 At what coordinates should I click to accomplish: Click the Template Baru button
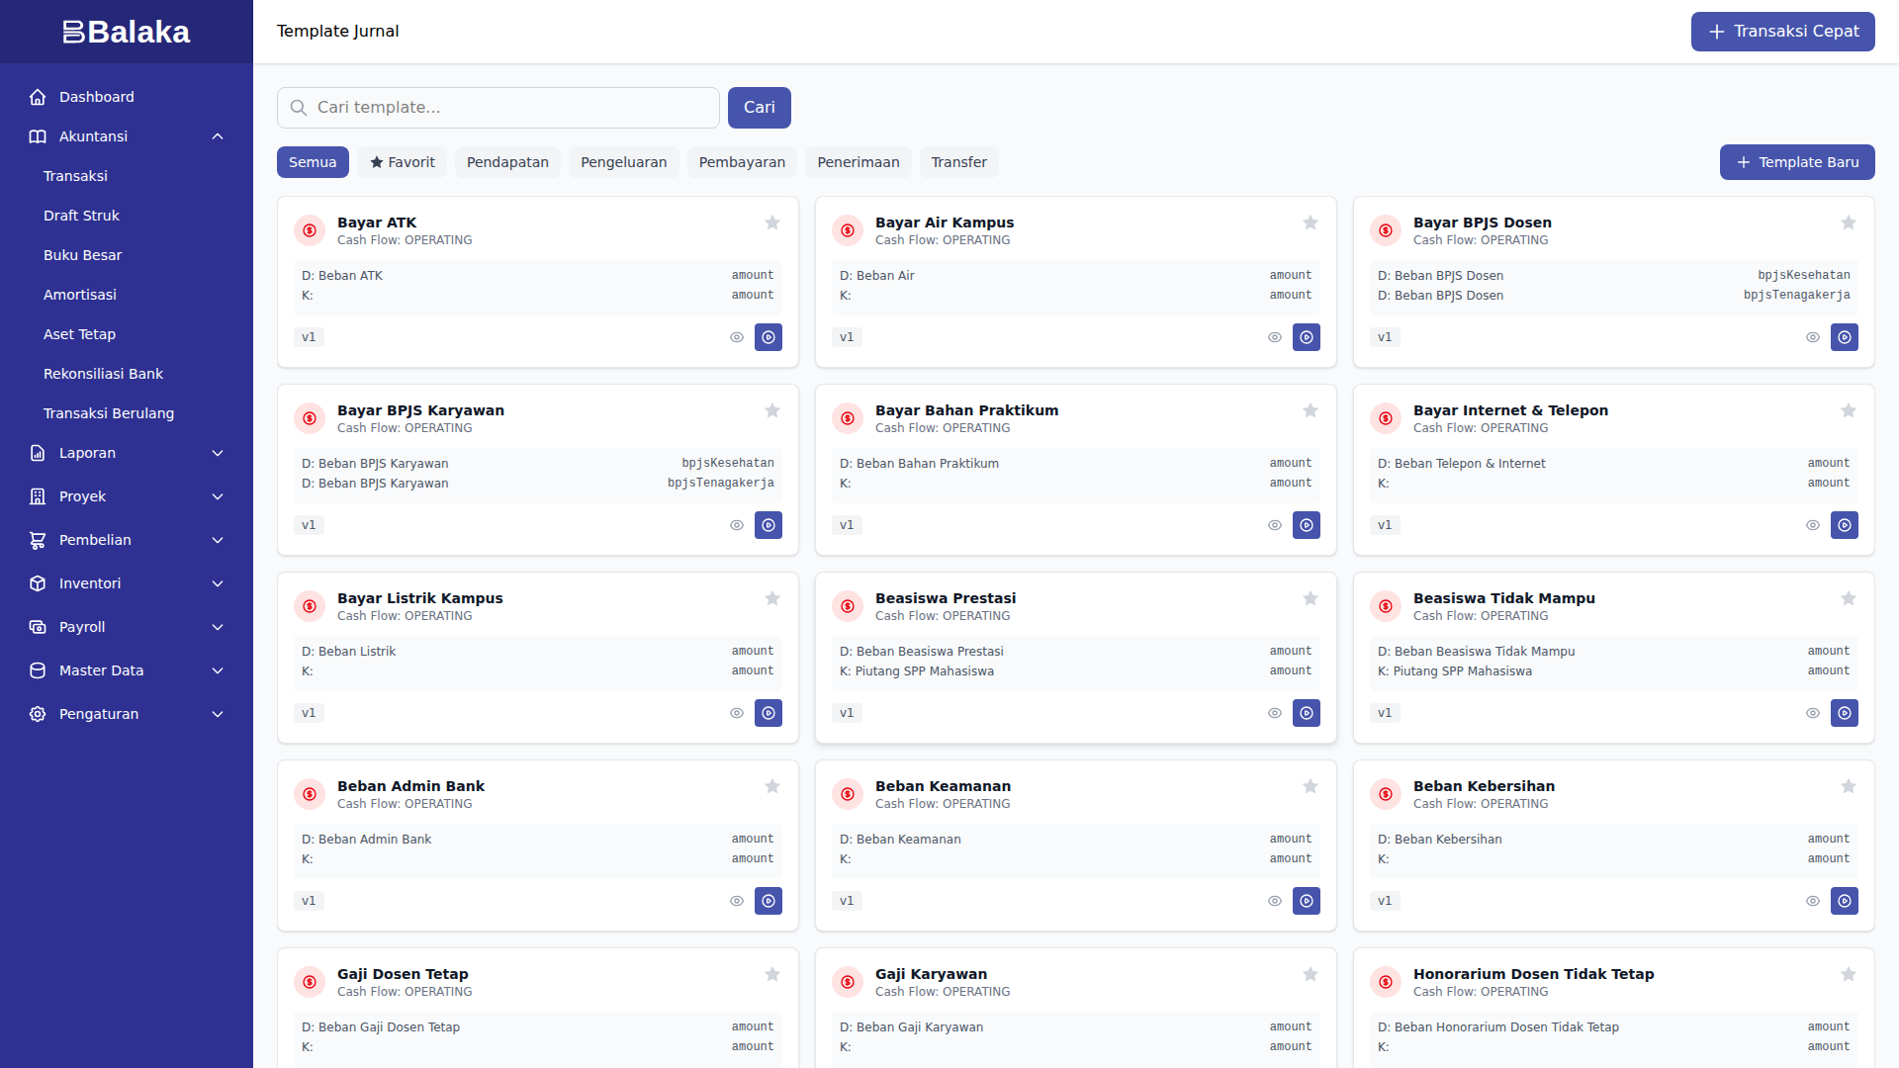coord(1796,162)
